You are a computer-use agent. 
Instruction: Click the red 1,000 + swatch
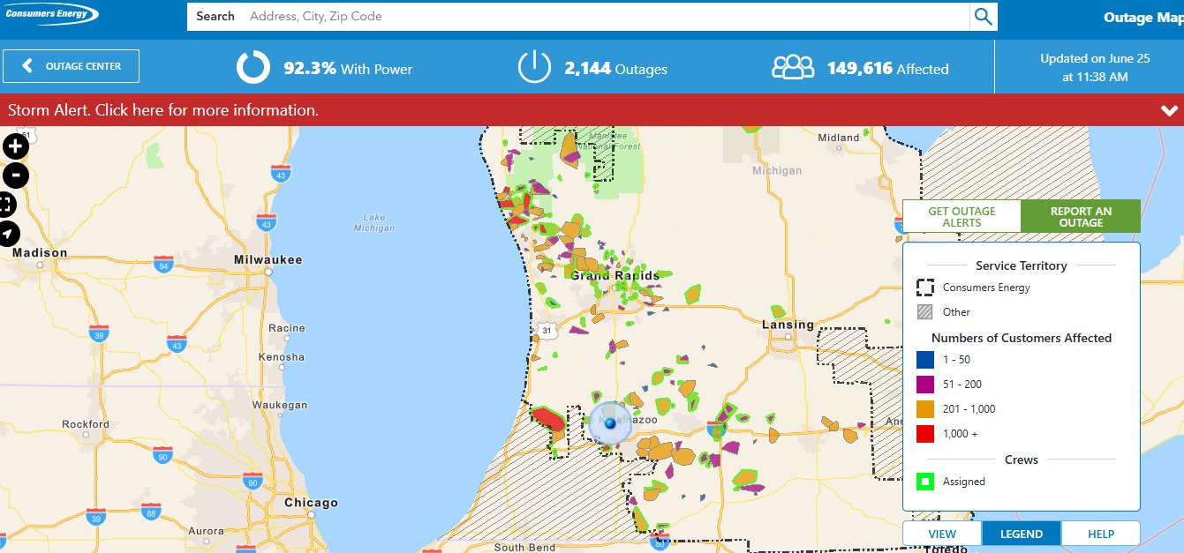click(925, 434)
